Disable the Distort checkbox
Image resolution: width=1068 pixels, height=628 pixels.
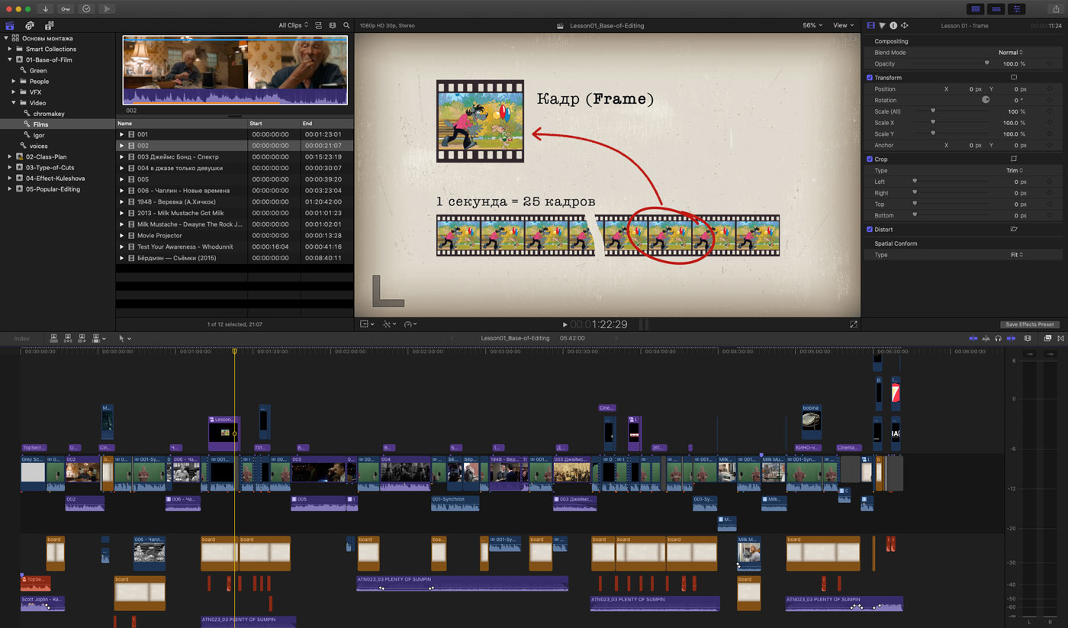click(x=870, y=229)
